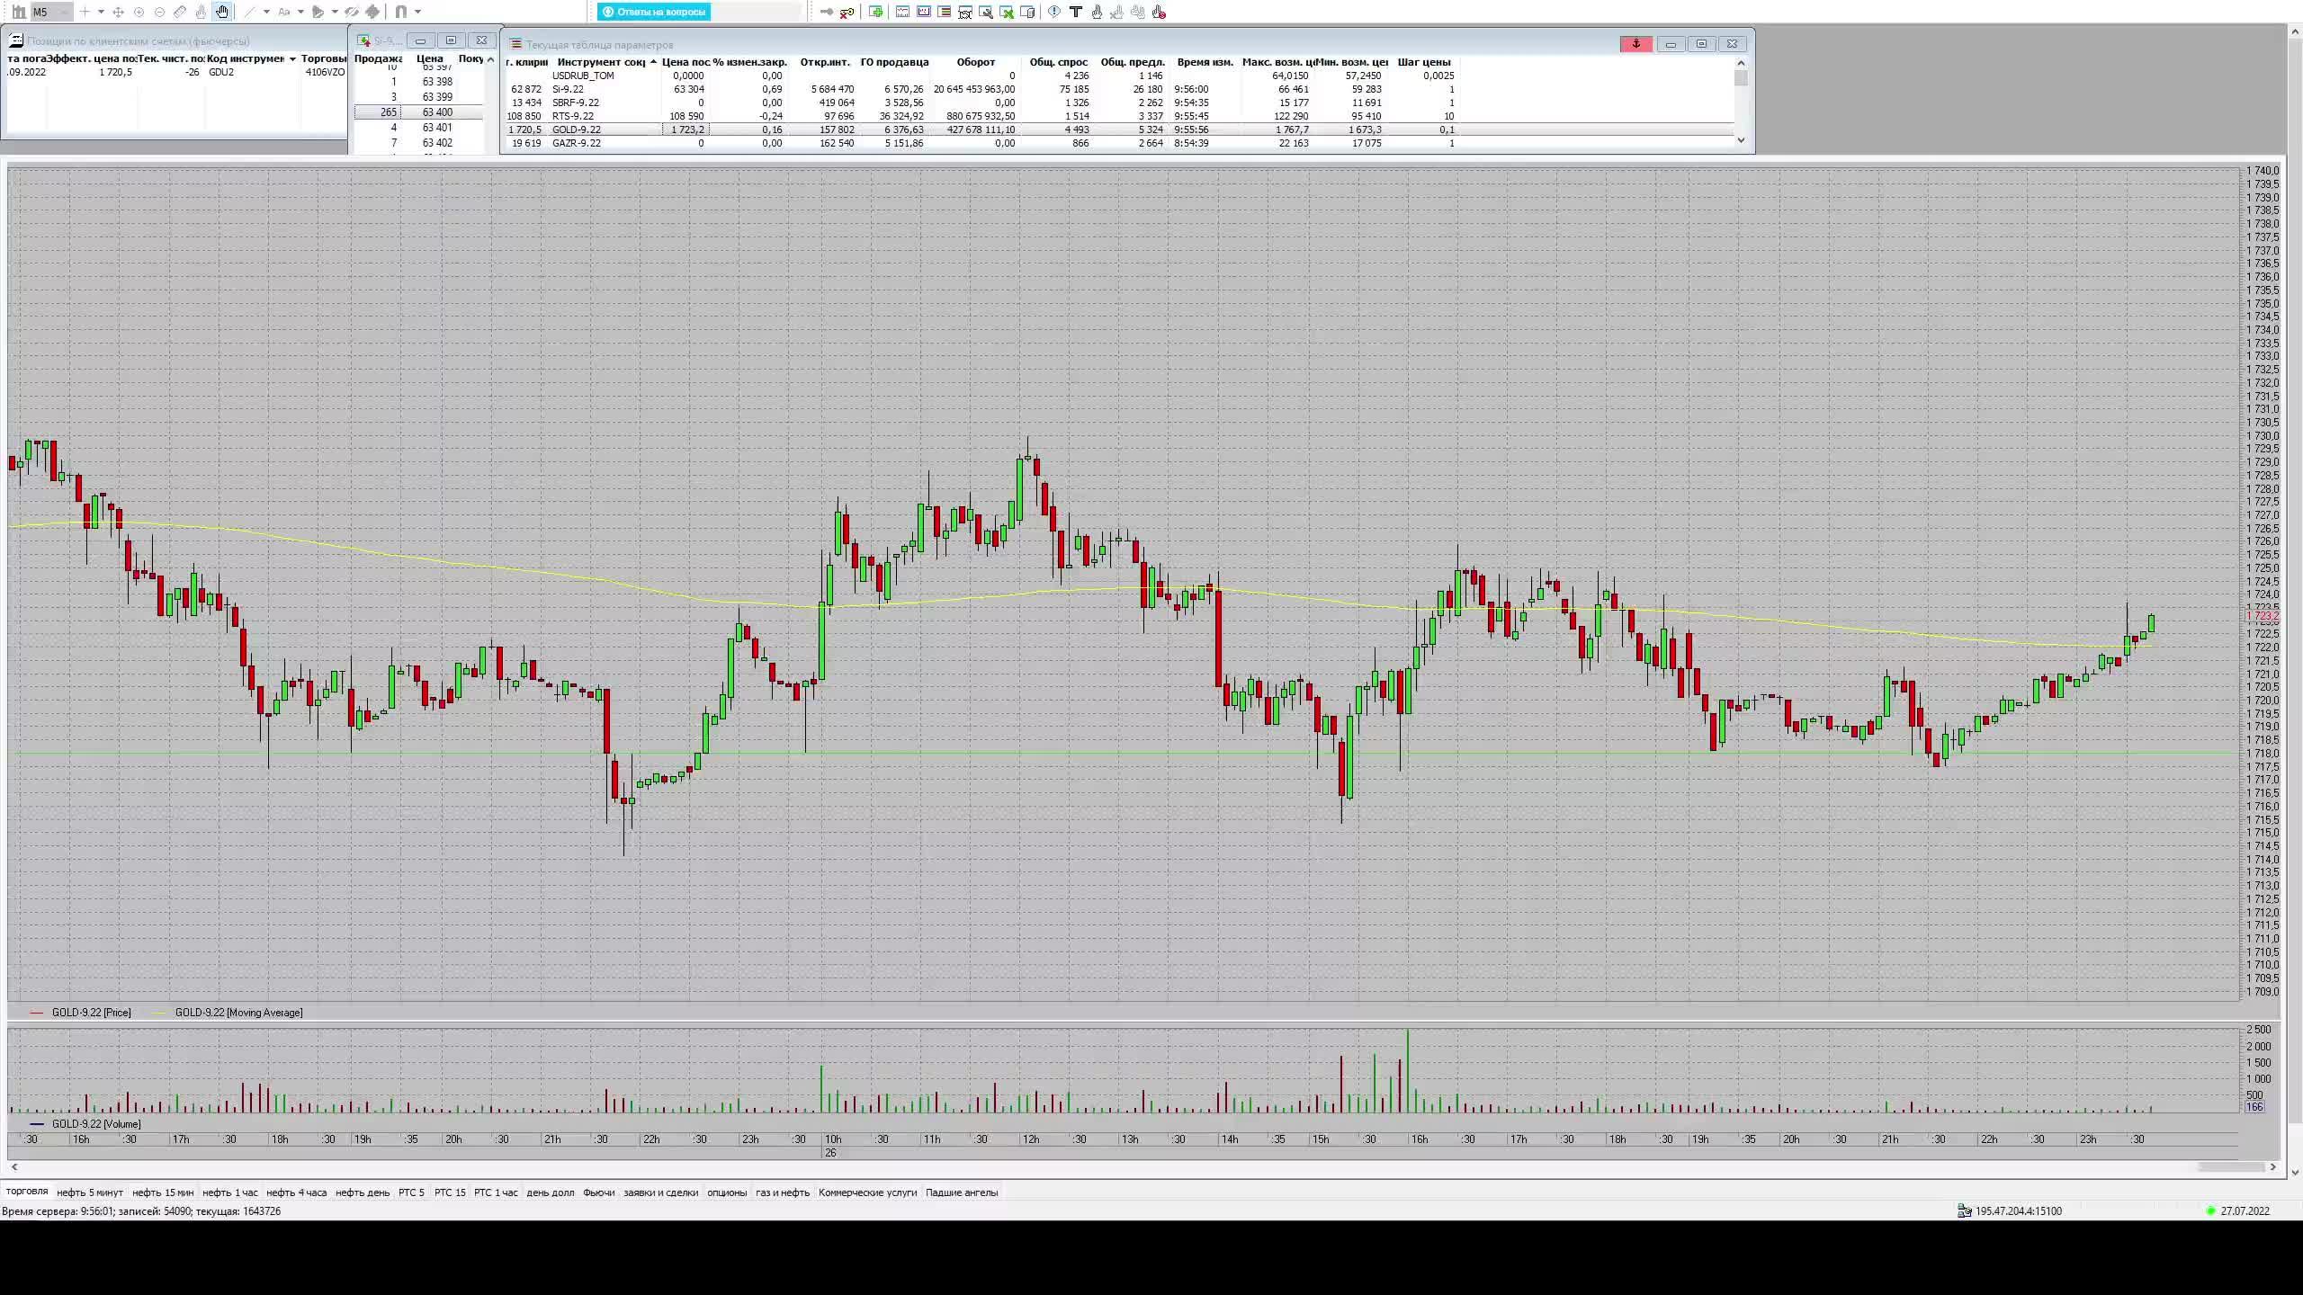The height and width of the screenshot is (1295, 2303).
Task: Toggle the hand pan tool
Action: [x=222, y=12]
